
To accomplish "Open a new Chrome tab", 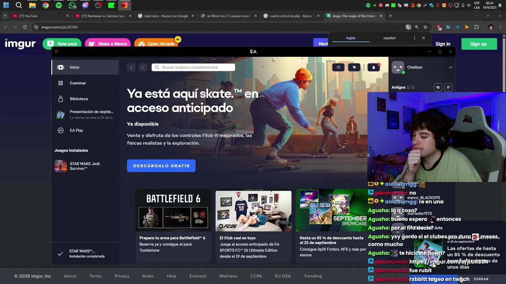I will tap(390, 16).
